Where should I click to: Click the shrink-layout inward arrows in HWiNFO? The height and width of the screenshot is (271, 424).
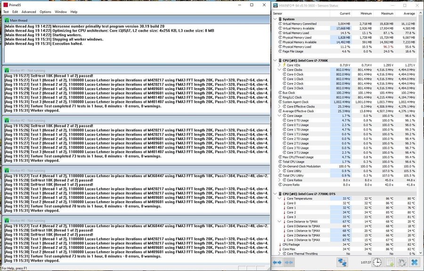point(289,263)
